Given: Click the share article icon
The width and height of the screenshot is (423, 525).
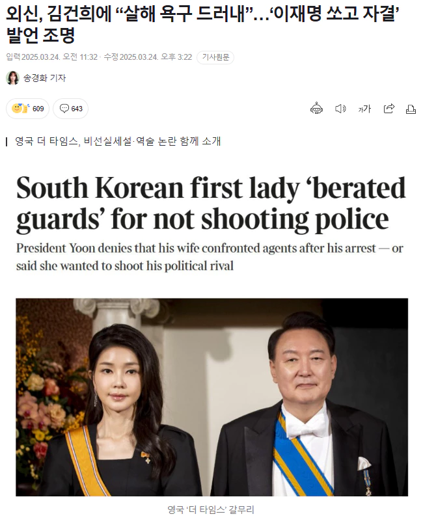Looking at the screenshot, I should pos(389,109).
